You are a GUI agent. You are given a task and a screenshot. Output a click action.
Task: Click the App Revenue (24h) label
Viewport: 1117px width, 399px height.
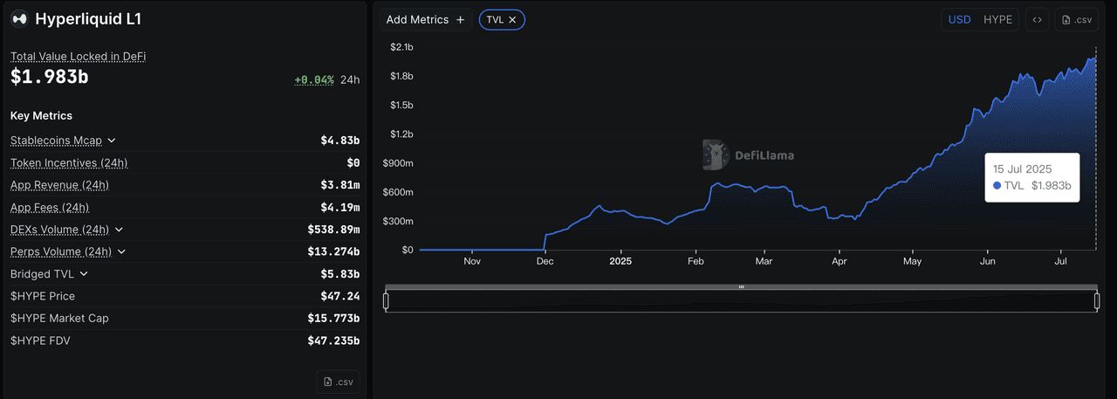59,185
